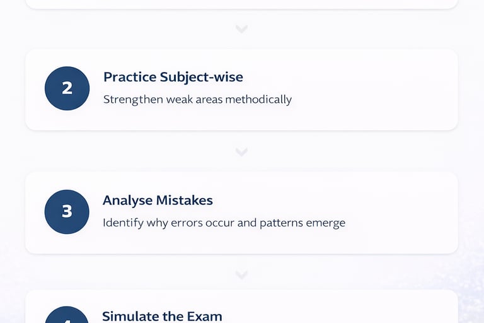Click "Strengthen weak areas methodically" description text

click(197, 100)
